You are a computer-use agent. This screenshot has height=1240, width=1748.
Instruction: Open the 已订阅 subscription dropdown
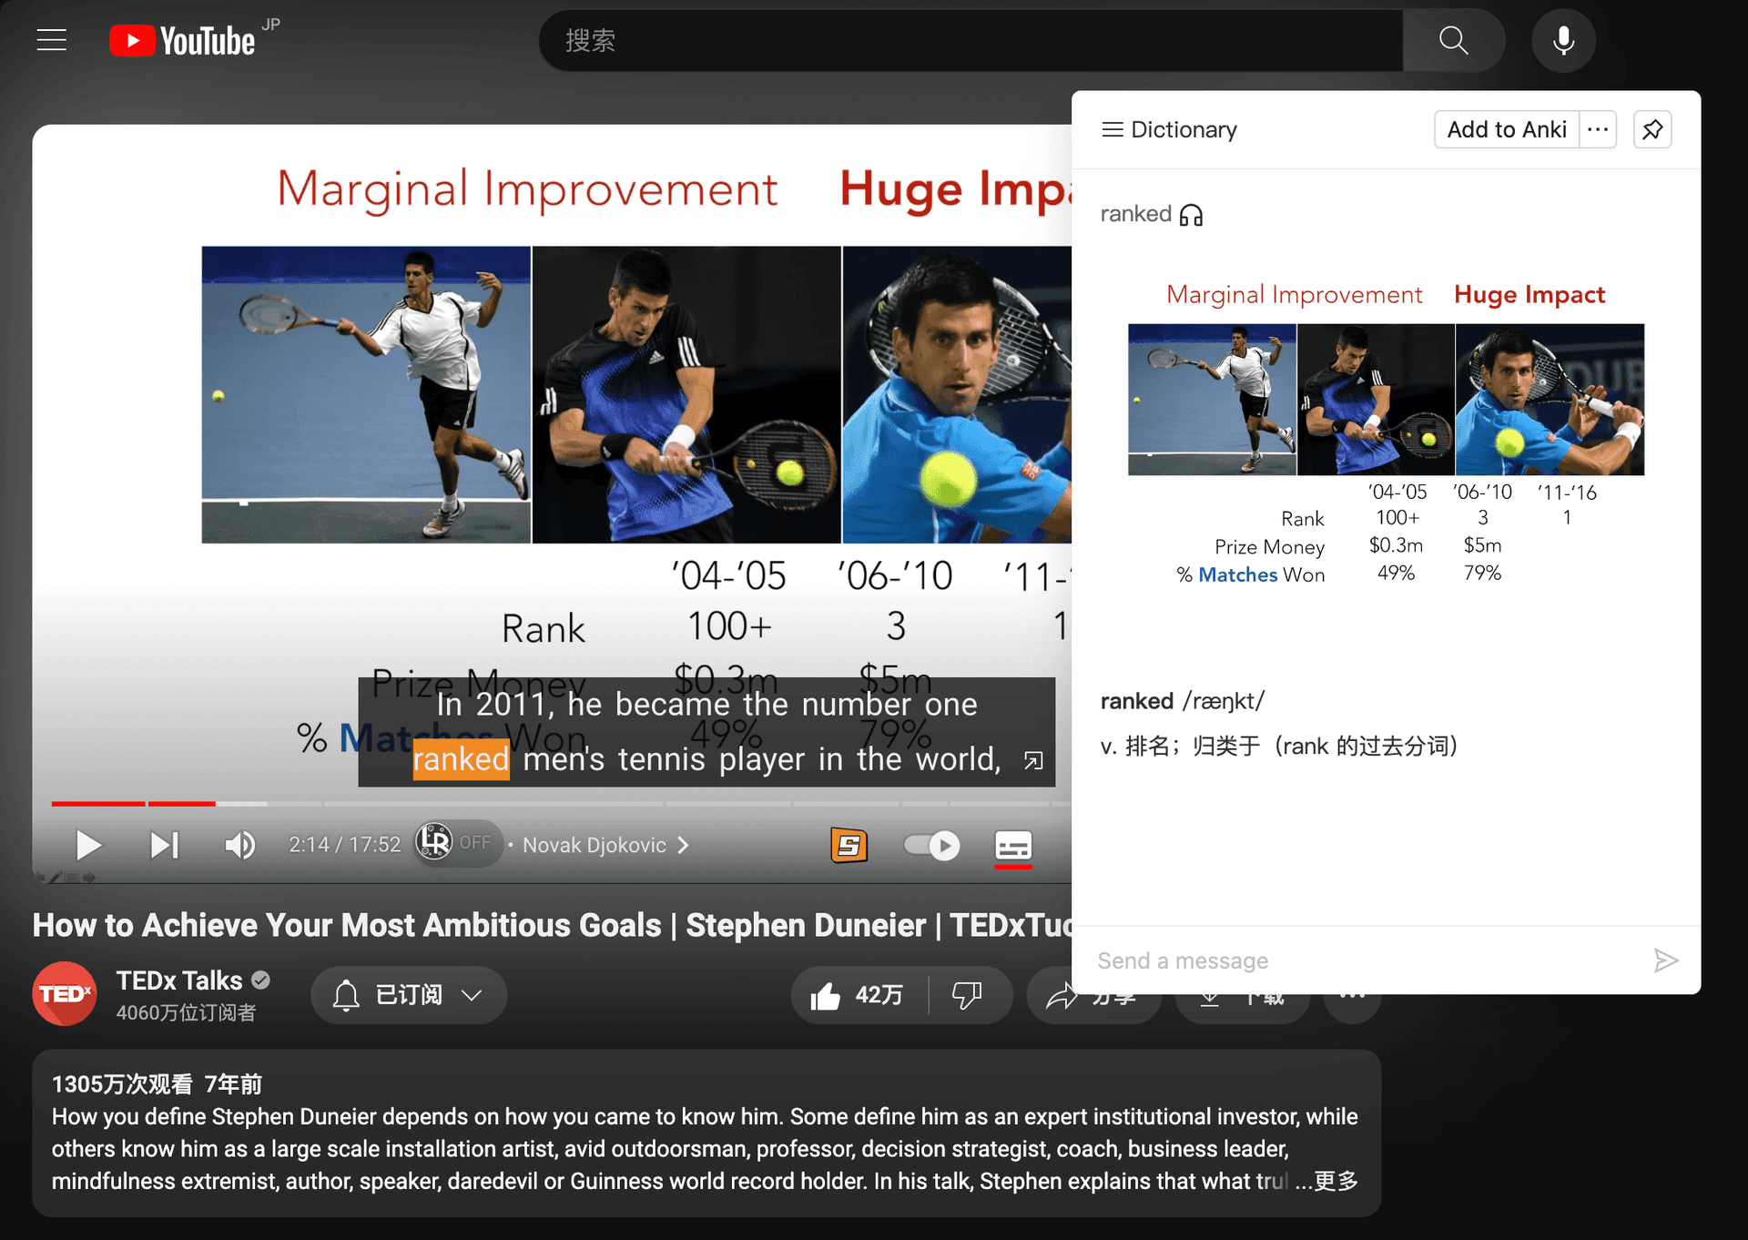(409, 995)
